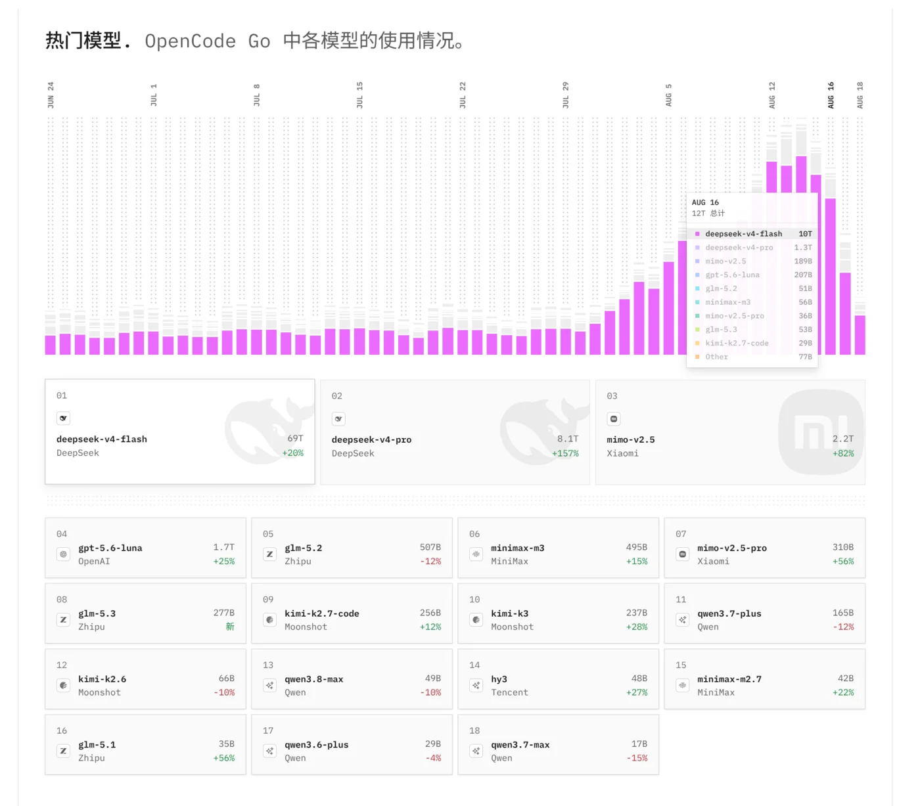This screenshot has height=806, width=920.
Task: Click the 热门模型 heading text
Action: 83,41
